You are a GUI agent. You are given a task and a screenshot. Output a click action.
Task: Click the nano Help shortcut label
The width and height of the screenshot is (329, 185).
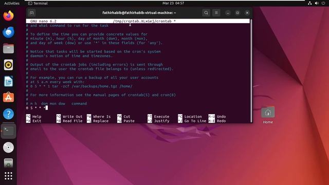[x=36, y=117]
